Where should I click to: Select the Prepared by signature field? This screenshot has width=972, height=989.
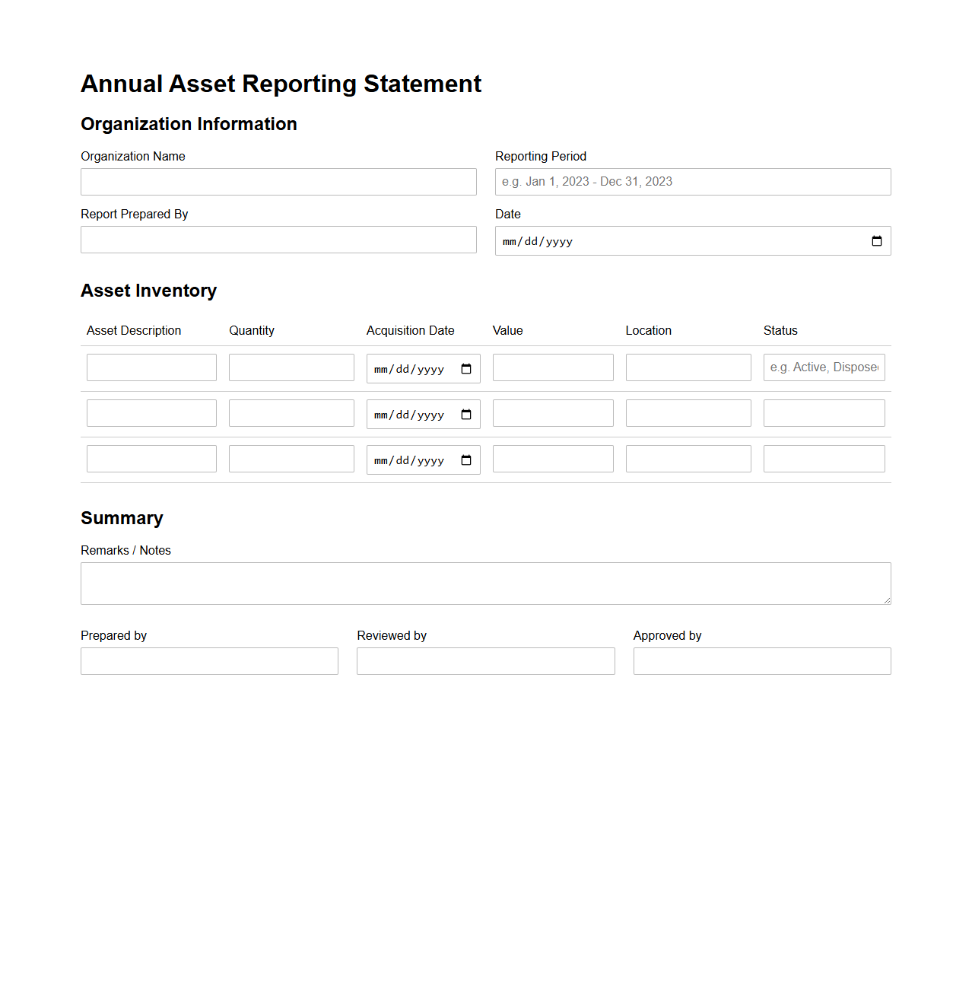[x=209, y=660]
